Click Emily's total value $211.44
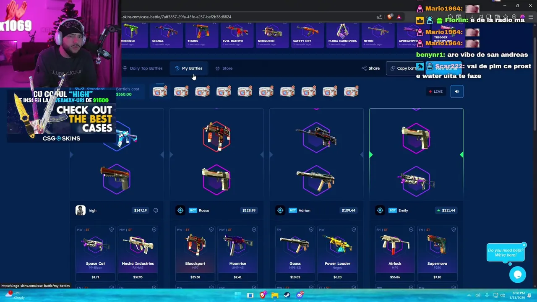The image size is (537, 302). pos(446,210)
